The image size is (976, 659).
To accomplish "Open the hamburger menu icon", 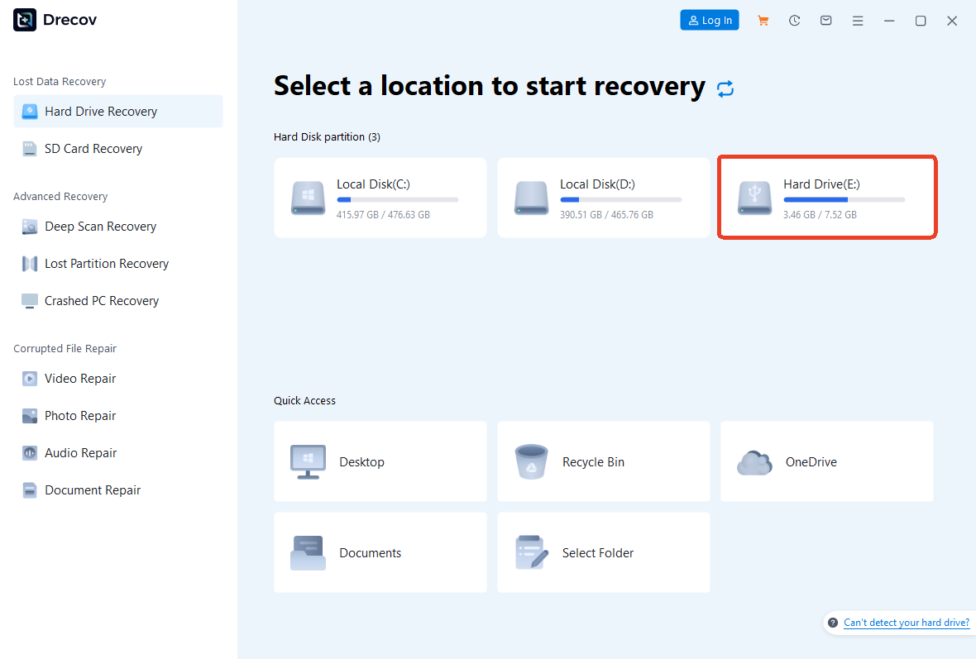I will click(x=858, y=20).
